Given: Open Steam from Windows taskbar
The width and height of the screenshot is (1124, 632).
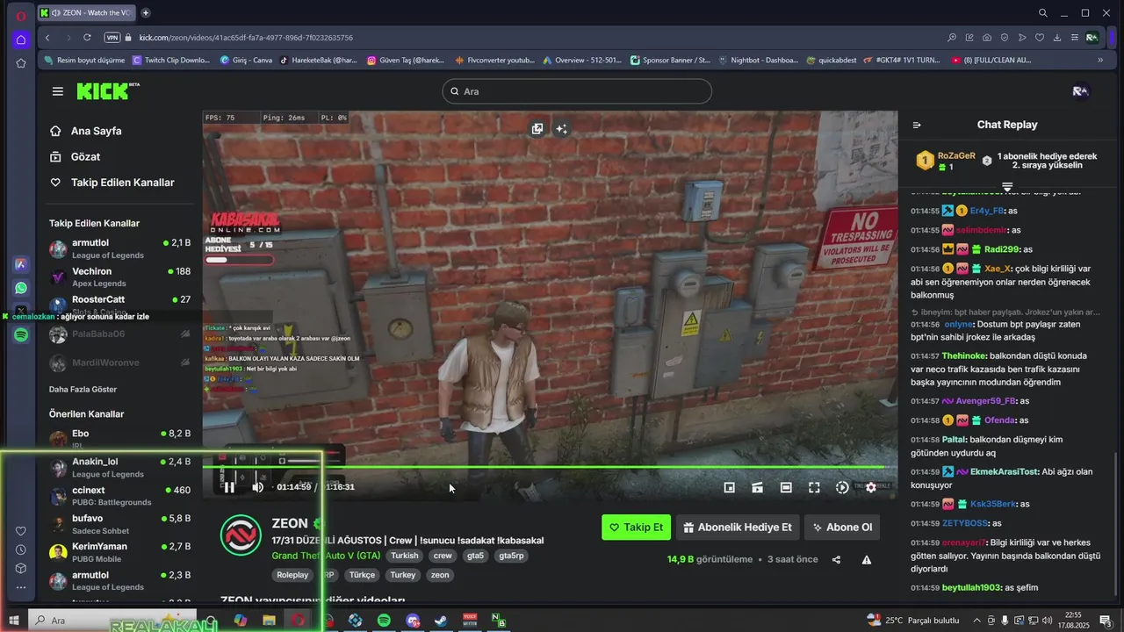Looking at the screenshot, I should 441,621.
